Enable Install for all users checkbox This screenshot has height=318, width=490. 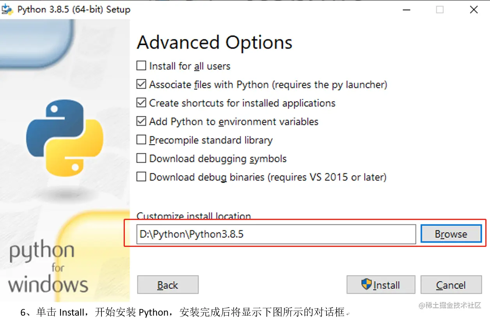(x=141, y=66)
